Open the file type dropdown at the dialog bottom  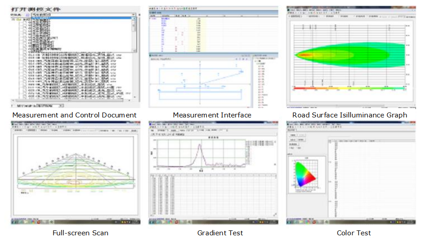62,106
